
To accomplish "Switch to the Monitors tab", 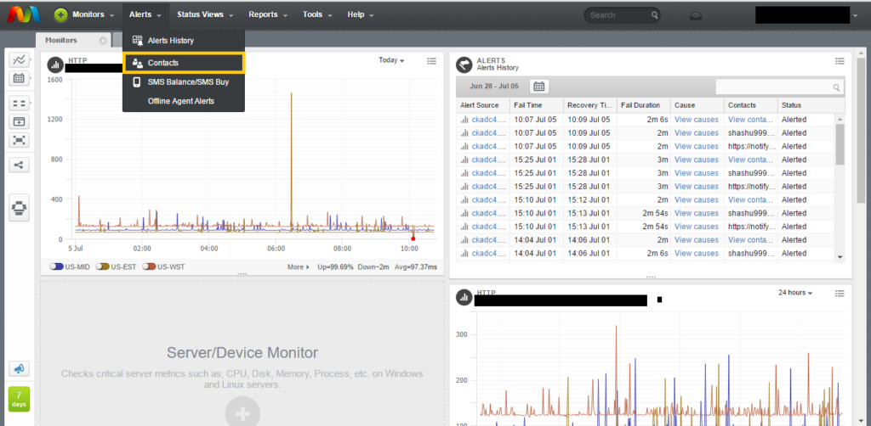I will 61,40.
